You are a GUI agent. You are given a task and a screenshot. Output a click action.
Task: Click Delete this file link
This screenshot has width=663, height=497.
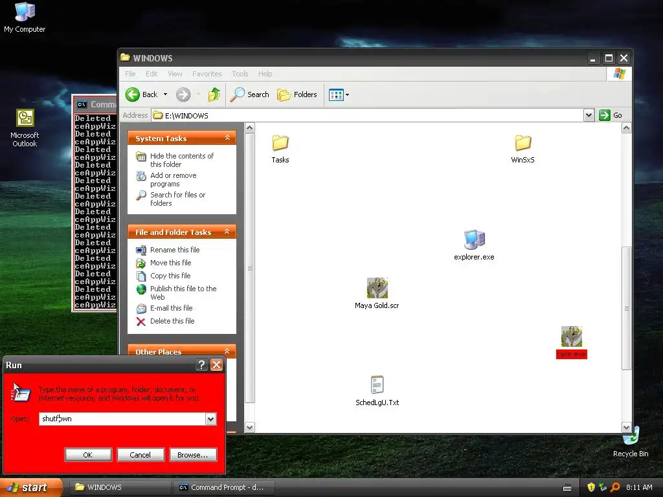point(172,321)
